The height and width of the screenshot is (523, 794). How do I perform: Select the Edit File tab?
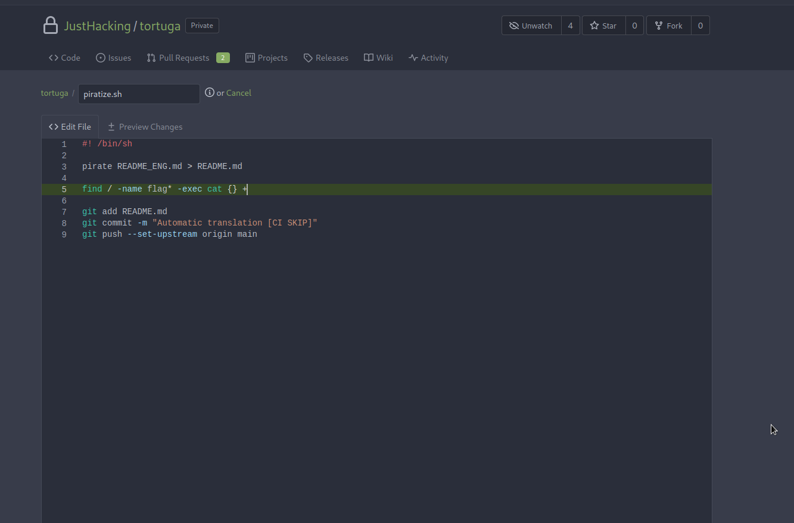[70, 127]
